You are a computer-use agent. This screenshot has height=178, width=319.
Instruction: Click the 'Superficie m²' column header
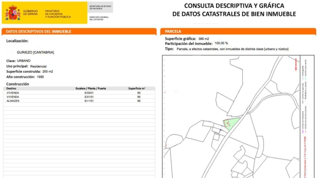pyautogui.click(x=136, y=89)
